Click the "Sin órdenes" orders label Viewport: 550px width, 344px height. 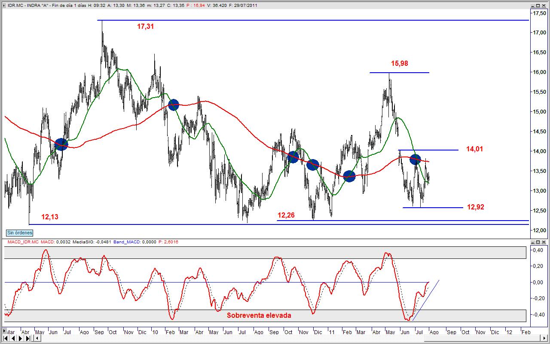point(20,233)
